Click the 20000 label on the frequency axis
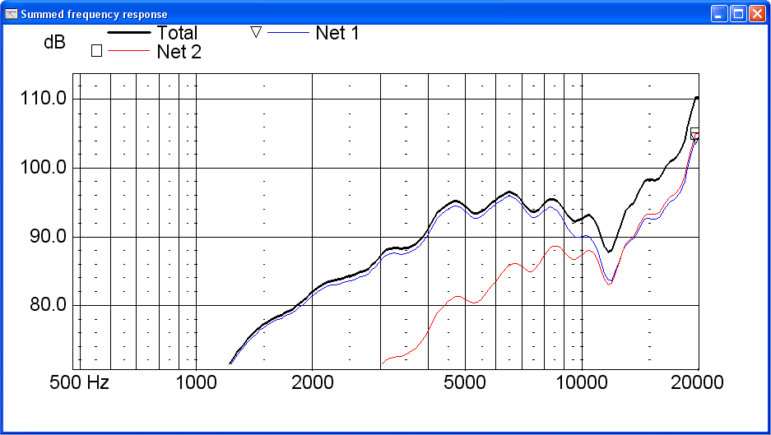This screenshot has width=771, height=435. click(697, 382)
